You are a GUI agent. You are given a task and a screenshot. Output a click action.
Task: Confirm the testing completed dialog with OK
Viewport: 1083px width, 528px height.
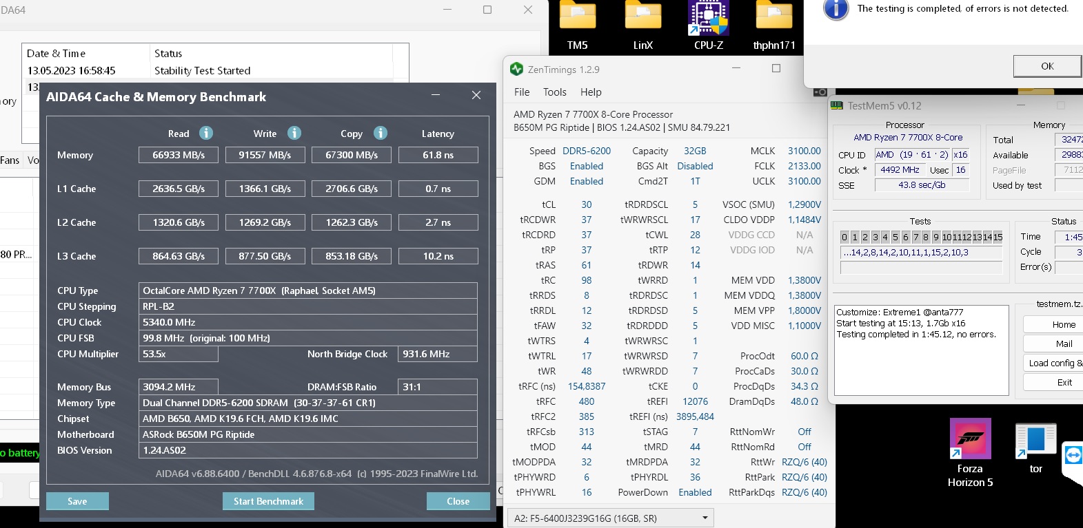pyautogui.click(x=1047, y=66)
